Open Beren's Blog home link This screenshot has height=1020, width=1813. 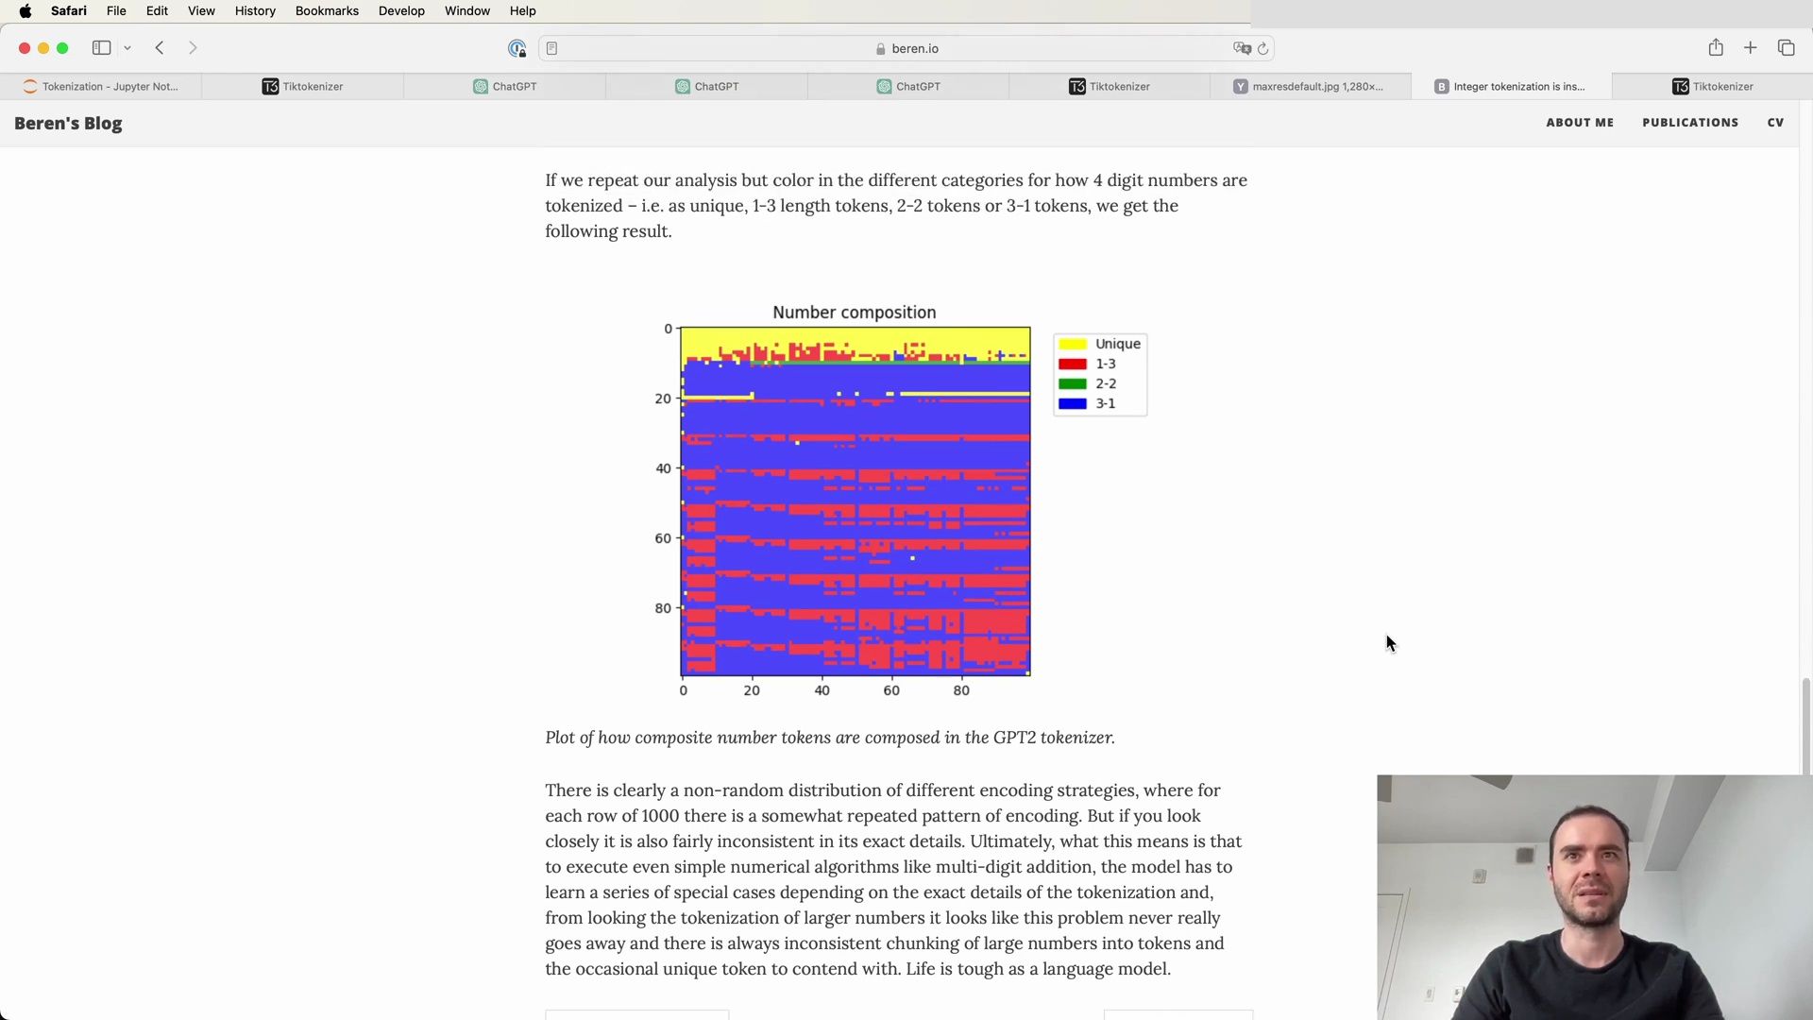click(x=68, y=124)
